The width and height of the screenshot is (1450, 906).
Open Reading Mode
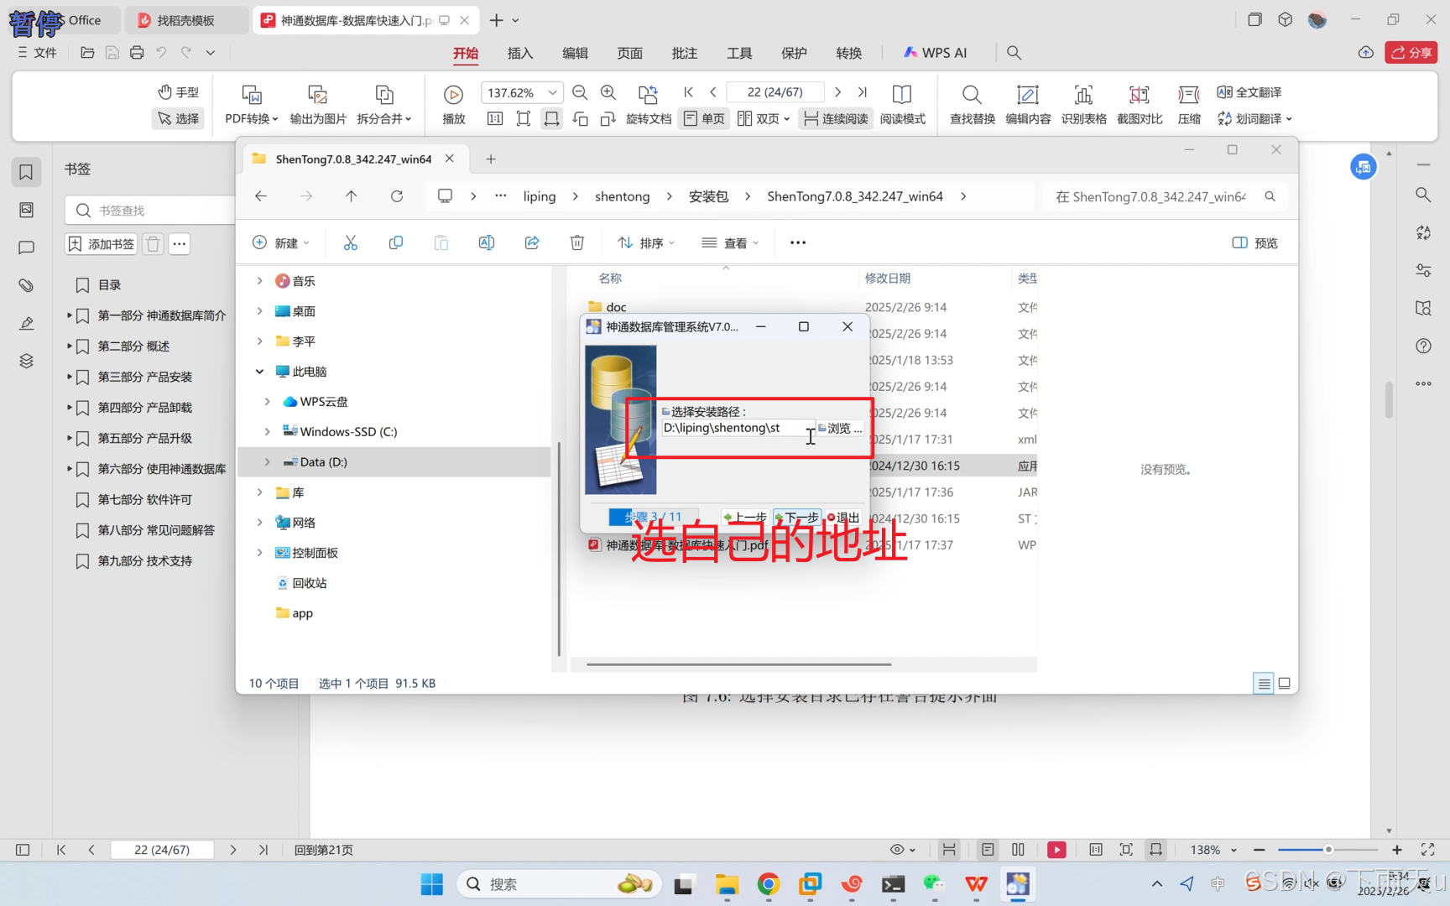tap(902, 104)
